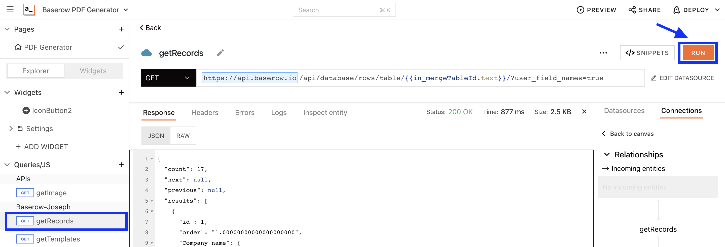Create a new query with the Queries/JS plus
Viewport: 725px width, 247px height.
click(x=121, y=164)
